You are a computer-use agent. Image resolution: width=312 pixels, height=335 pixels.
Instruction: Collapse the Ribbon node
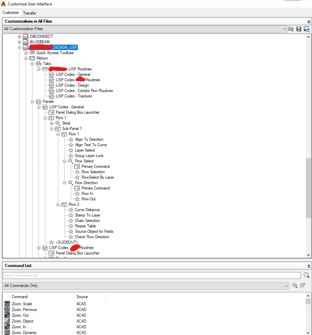coord(26,58)
